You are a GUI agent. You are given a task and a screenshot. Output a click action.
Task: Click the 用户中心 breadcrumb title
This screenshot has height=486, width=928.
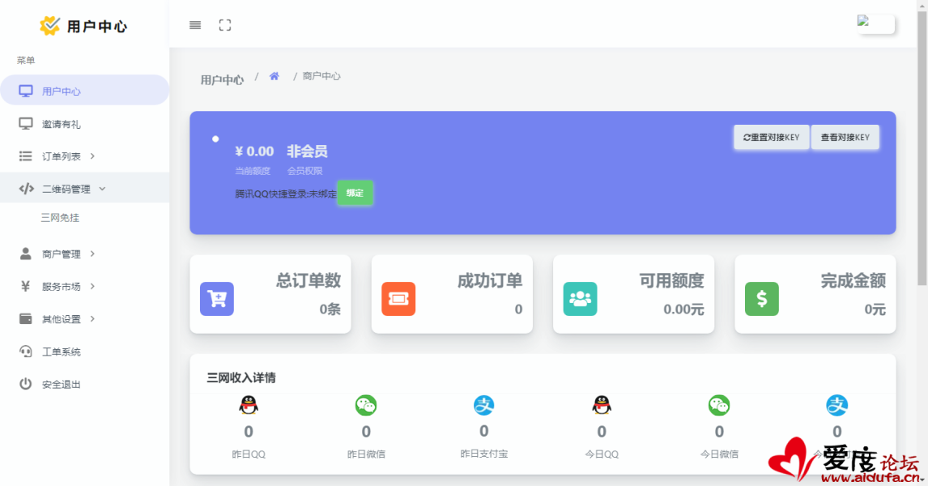222,80
